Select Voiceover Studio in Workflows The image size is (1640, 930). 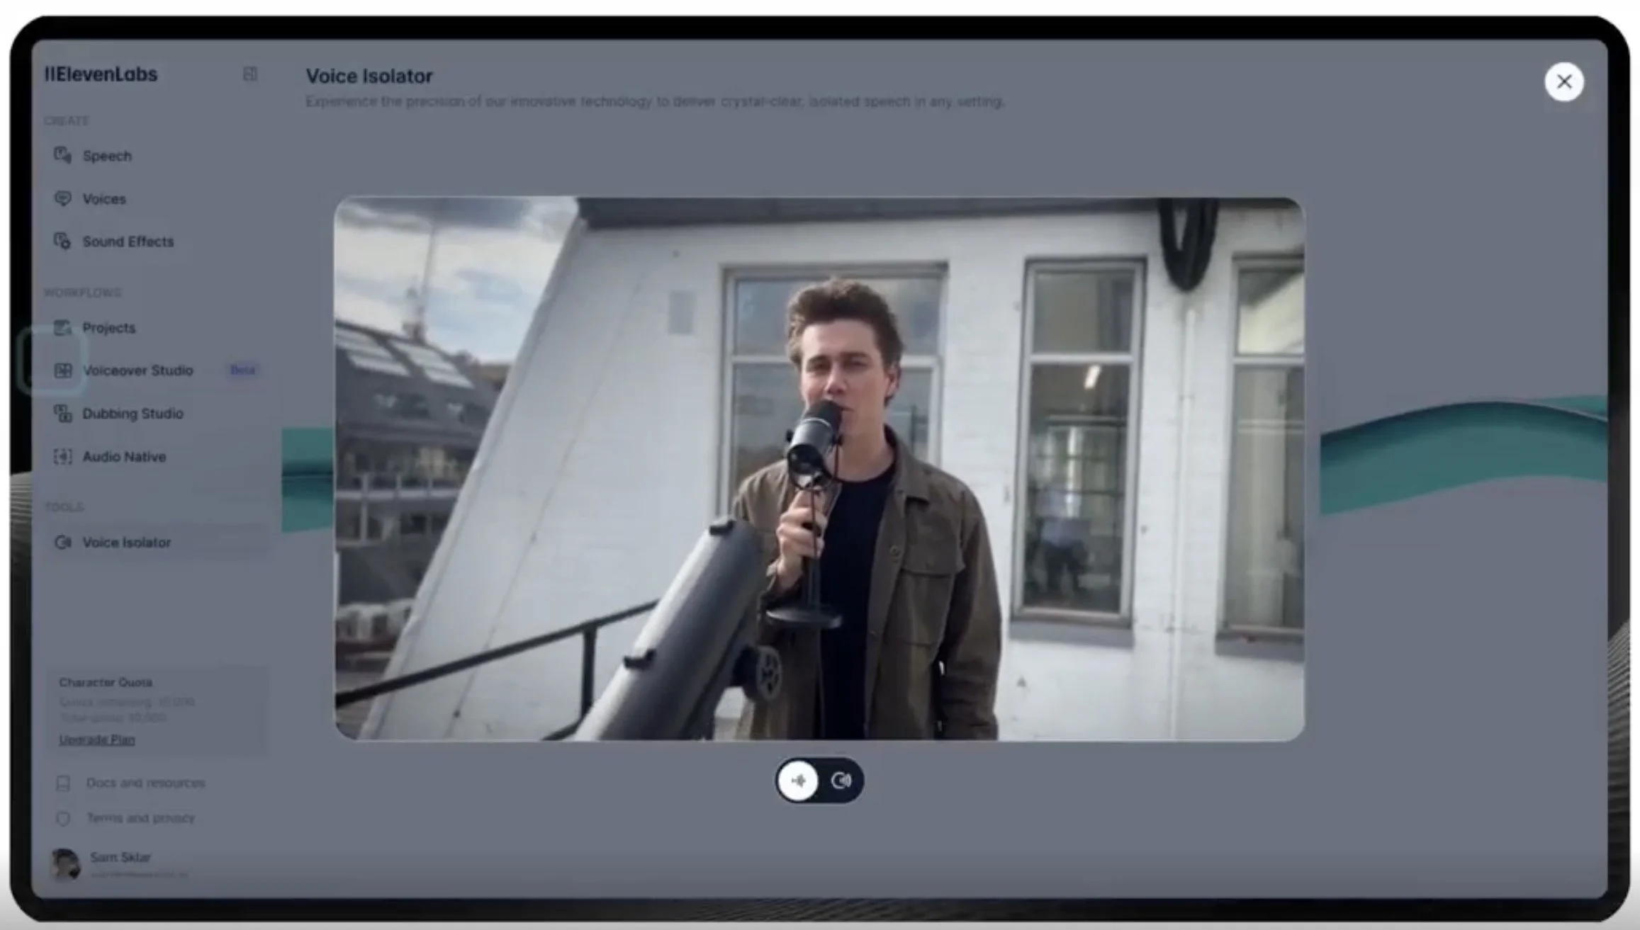point(137,370)
